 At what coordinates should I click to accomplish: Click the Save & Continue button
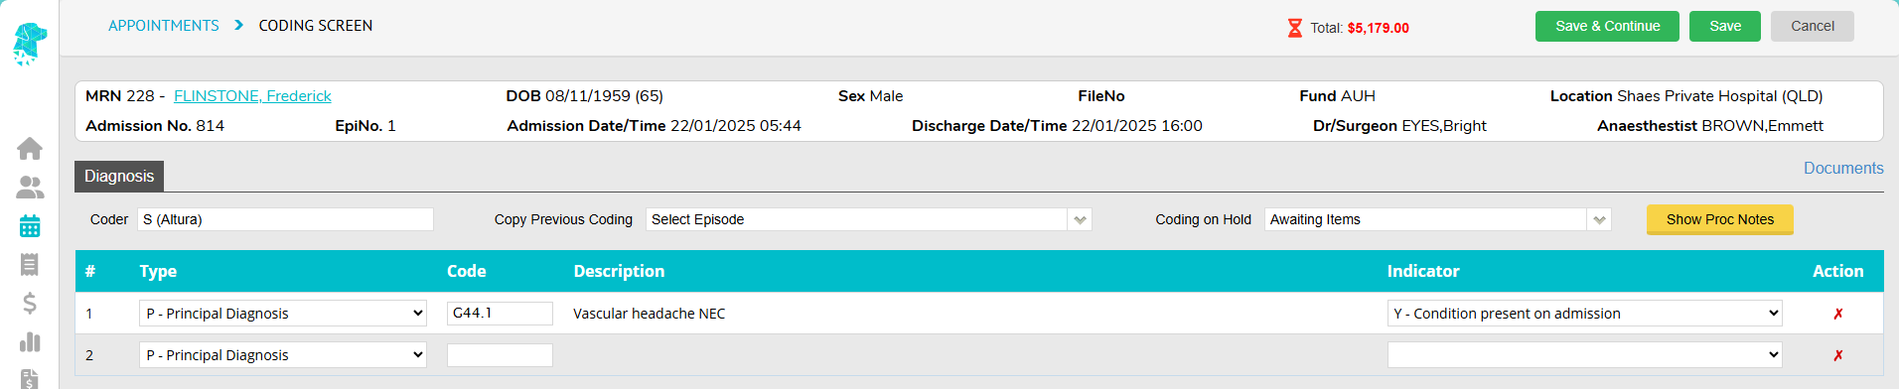[x=1607, y=26]
